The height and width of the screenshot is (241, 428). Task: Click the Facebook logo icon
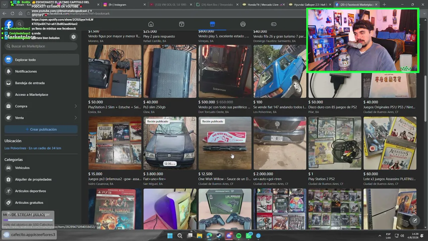coord(9,24)
